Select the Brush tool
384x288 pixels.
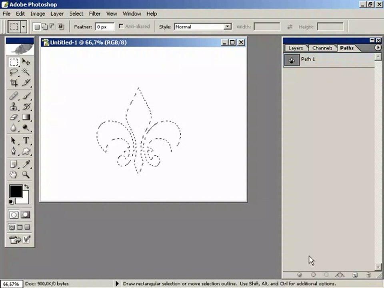pos(26,96)
